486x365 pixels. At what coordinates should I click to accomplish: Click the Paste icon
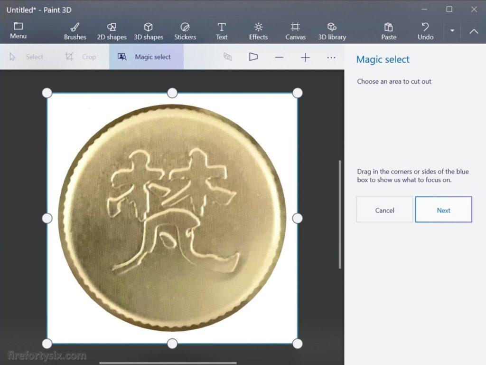click(x=388, y=30)
